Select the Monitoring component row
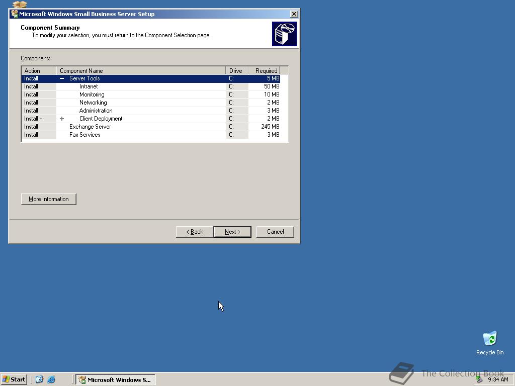Image resolution: width=515 pixels, height=386 pixels. [151, 94]
